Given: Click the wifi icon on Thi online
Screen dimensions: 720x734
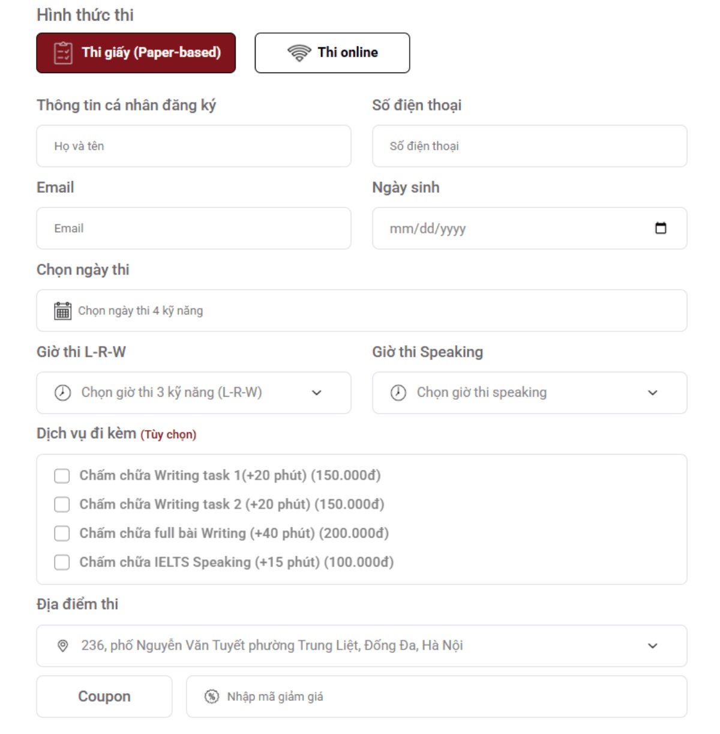Looking at the screenshot, I should [299, 53].
